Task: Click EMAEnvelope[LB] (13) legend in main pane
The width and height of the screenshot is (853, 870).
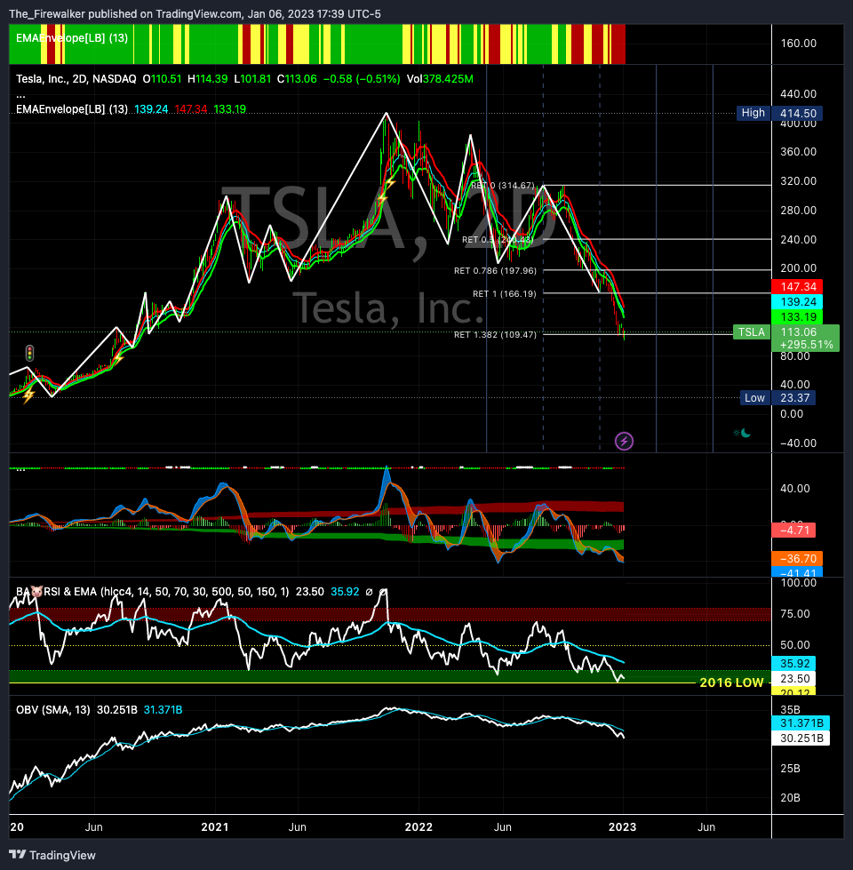Action: tap(72, 108)
